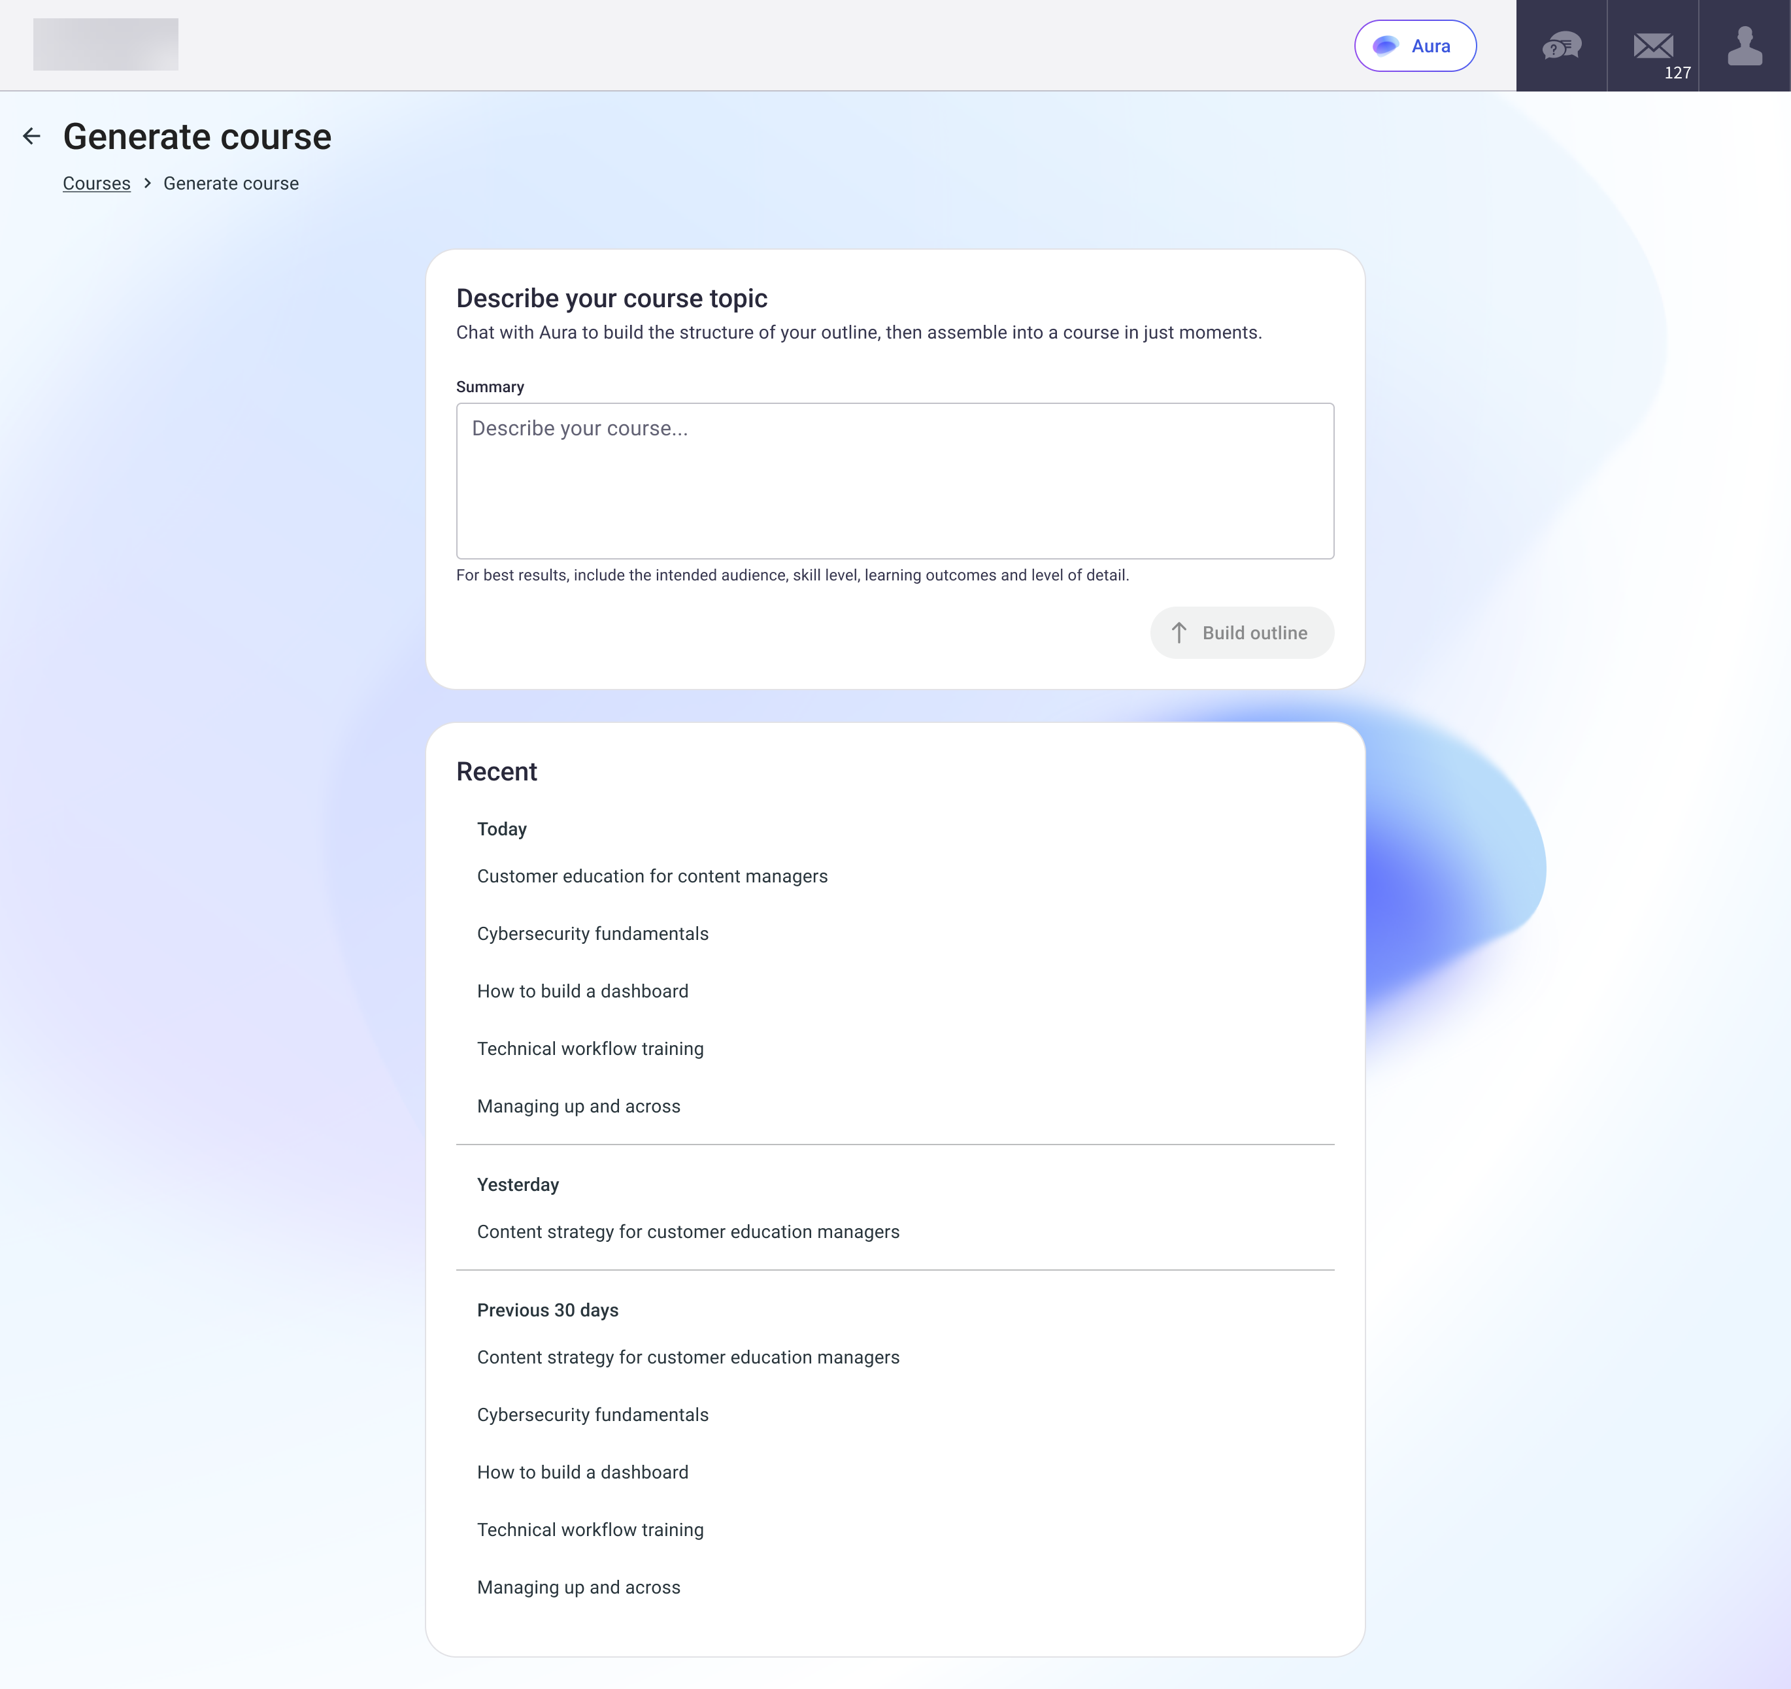
Task: Open the help chat icon
Action: (1562, 46)
